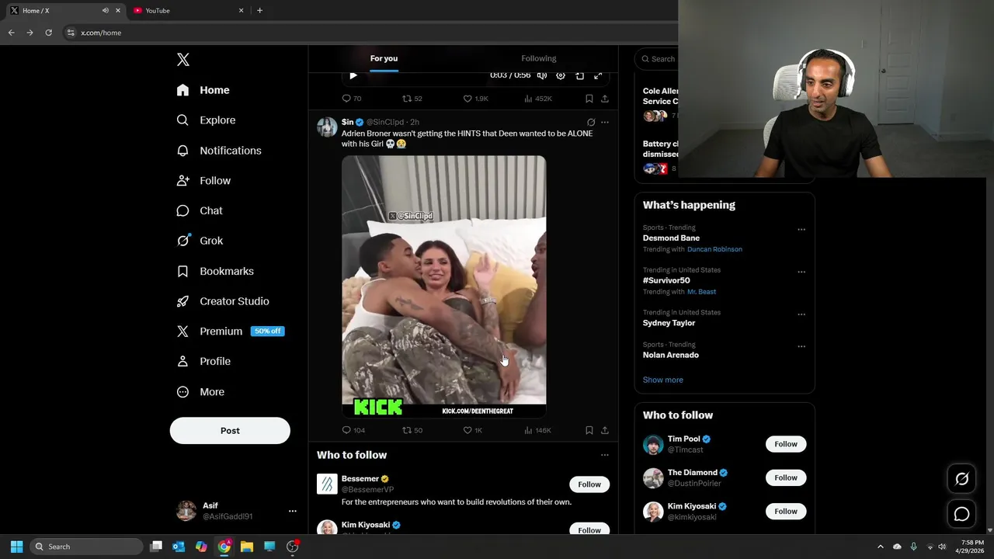Toggle mute on the top video
The image size is (994, 559).
point(542,75)
